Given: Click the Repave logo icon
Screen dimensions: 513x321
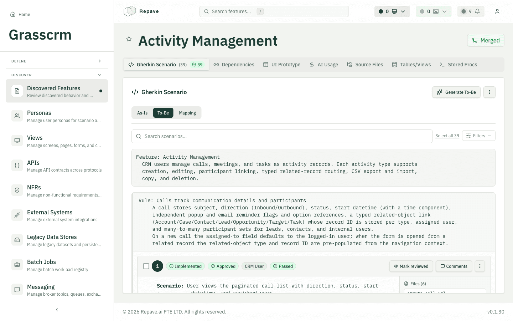Looking at the screenshot, I should (130, 11).
